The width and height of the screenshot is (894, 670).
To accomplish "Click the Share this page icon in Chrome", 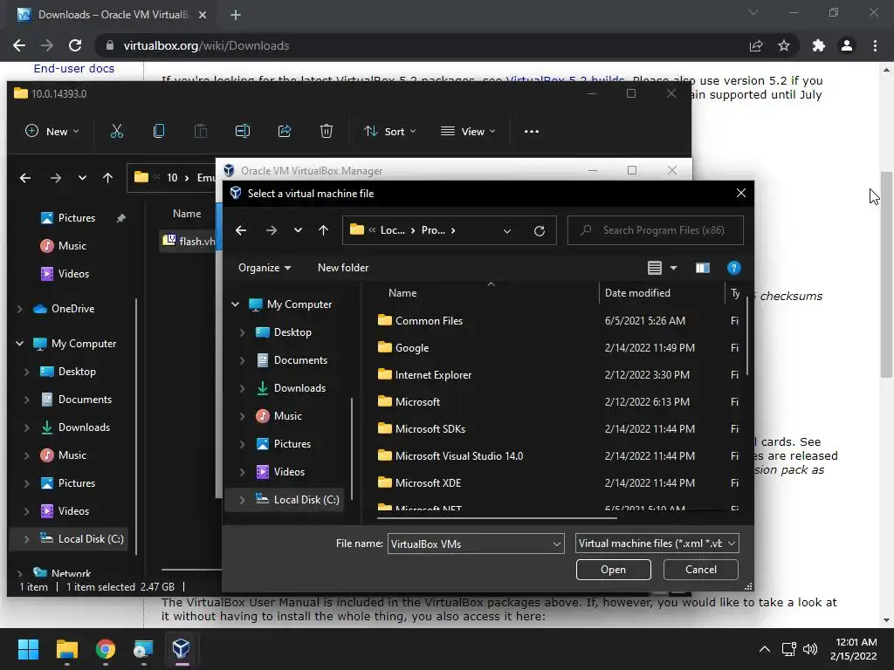I will coord(756,45).
